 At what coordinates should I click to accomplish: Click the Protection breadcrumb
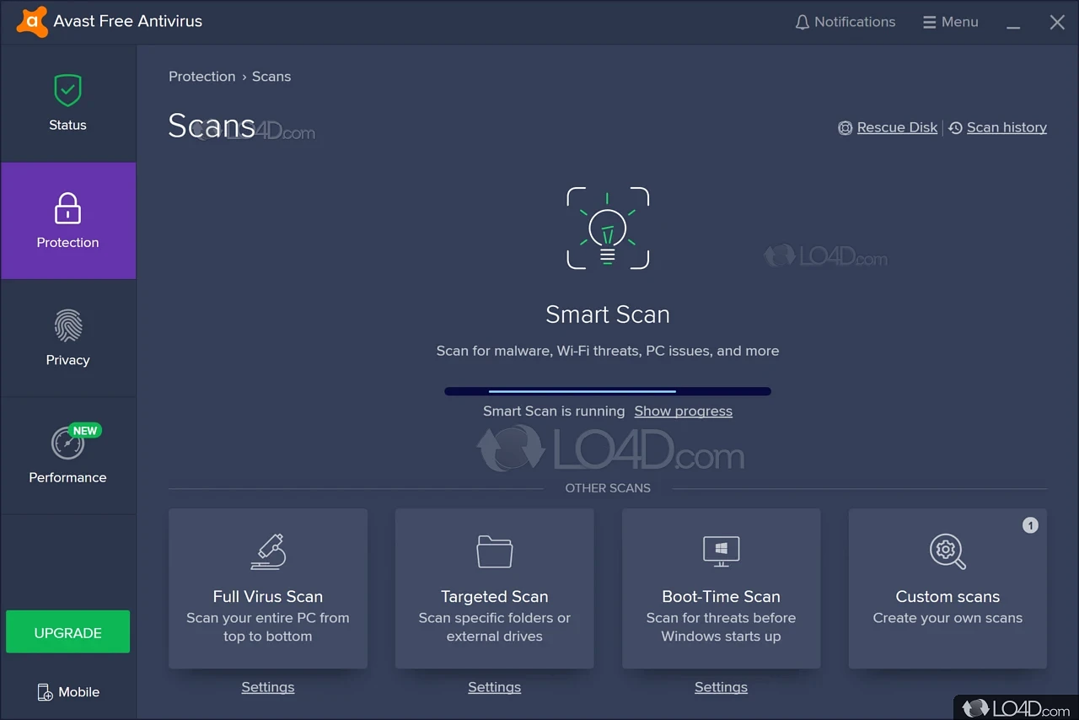(202, 76)
